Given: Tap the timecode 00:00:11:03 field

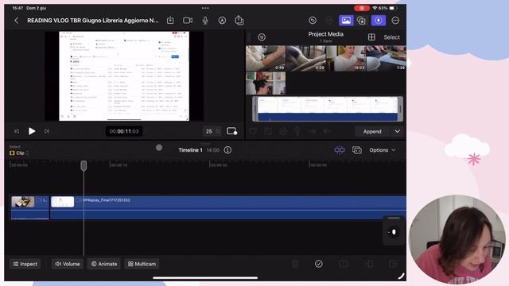Looking at the screenshot, I should point(124,131).
